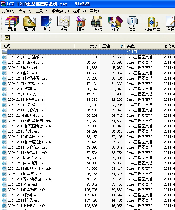Open the 查找 (Find) binoculars tool

(97, 24)
